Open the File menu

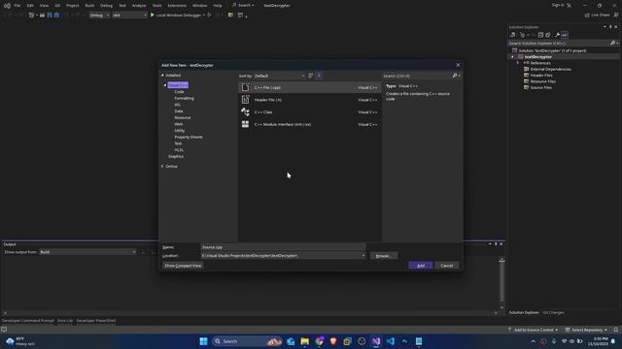[17, 6]
